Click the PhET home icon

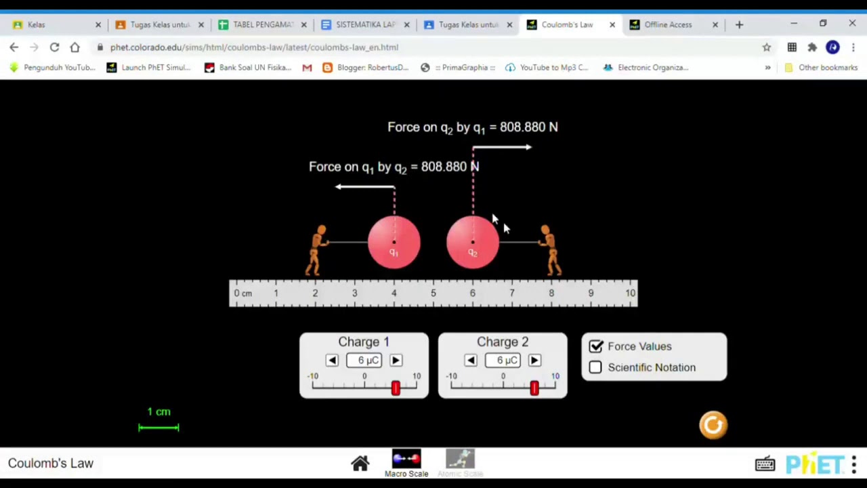click(x=360, y=464)
